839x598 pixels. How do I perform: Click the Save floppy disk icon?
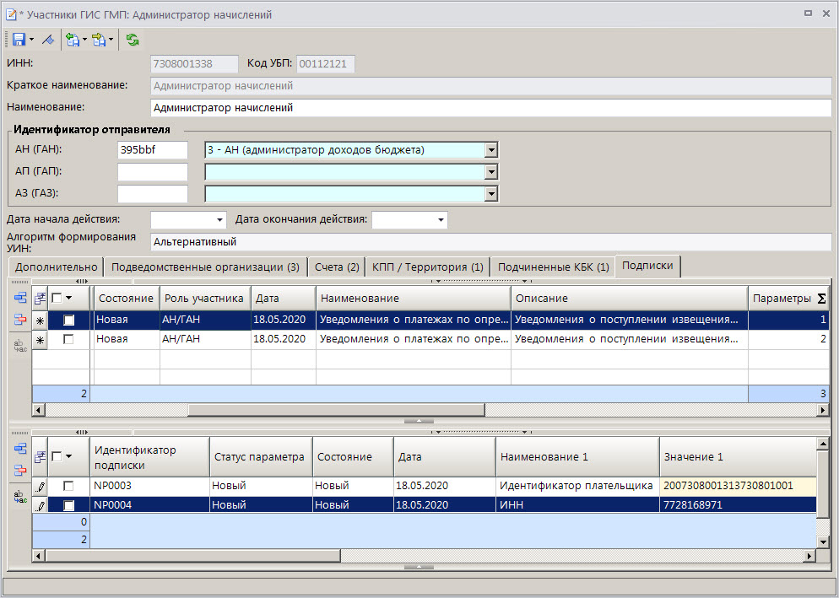(17, 40)
